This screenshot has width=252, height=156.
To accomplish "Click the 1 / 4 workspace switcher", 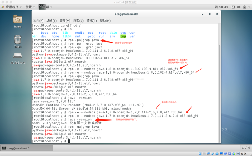I will point(246,148).
